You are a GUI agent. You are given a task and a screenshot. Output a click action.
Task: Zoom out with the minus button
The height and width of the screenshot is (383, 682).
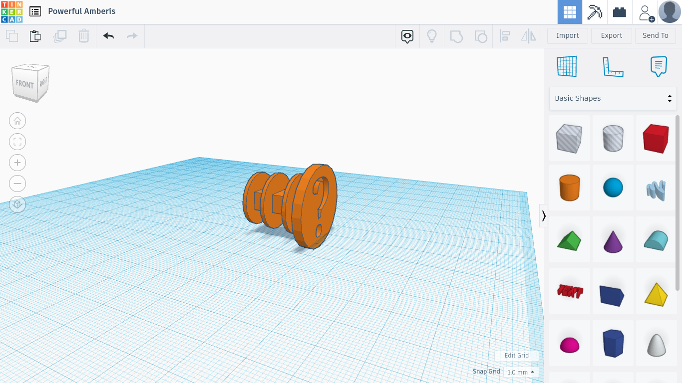pyautogui.click(x=17, y=184)
